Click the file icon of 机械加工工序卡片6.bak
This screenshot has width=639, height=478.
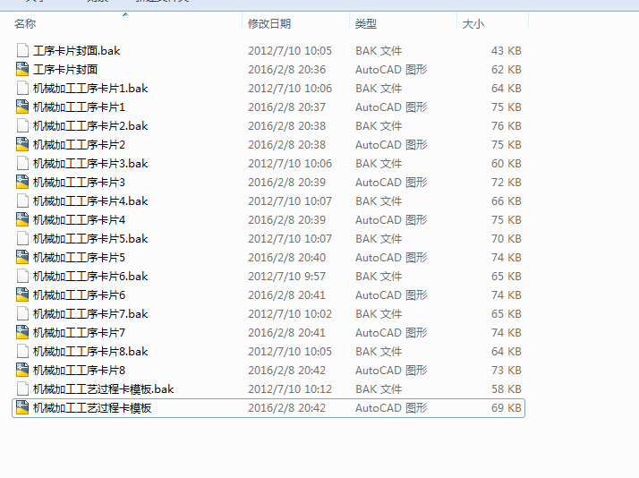pos(22,276)
